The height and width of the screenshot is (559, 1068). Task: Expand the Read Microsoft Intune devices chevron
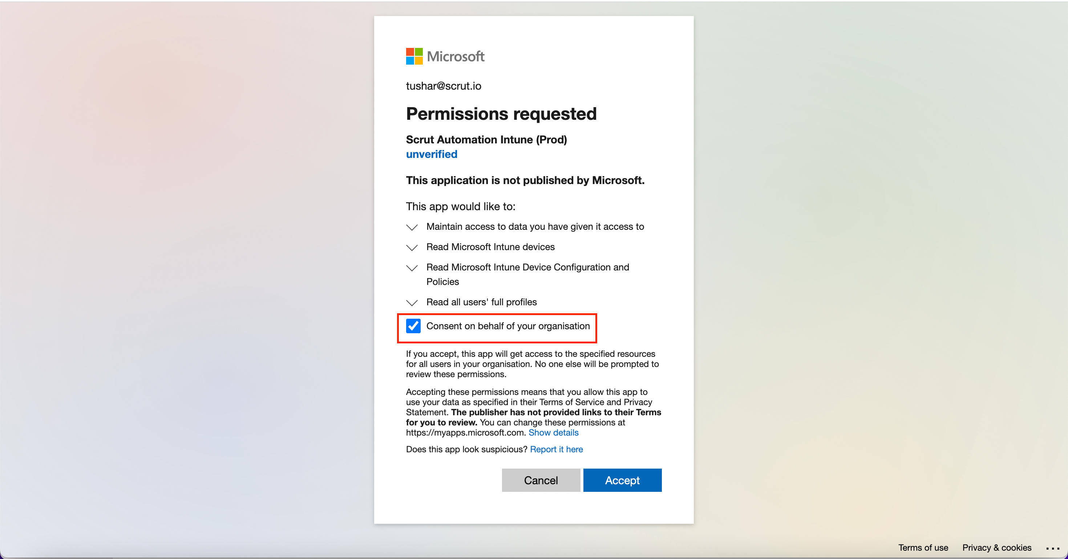(x=412, y=248)
